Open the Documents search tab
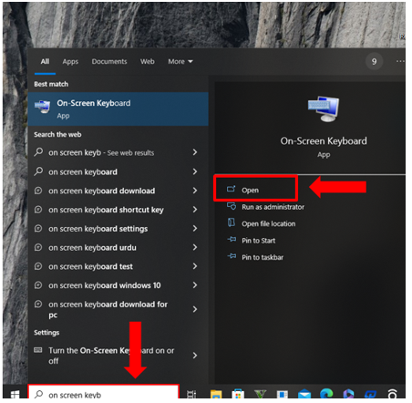 tap(109, 62)
